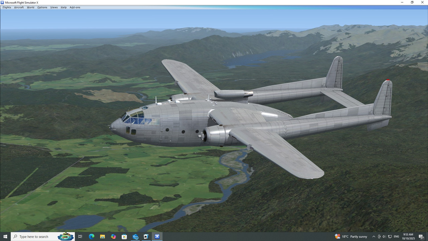Close the Flight Simulator X window
428x241 pixels.
(x=422, y=2)
